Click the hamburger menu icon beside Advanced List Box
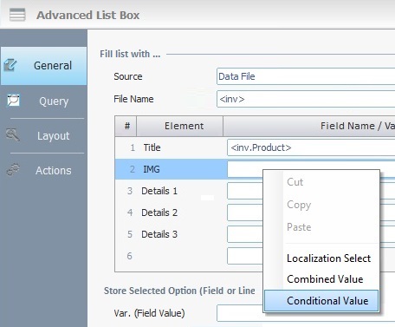Screen dimensions: 395x327 point(17,15)
